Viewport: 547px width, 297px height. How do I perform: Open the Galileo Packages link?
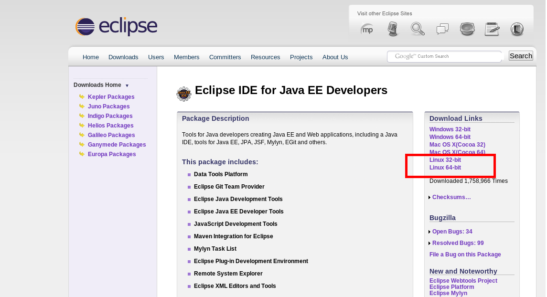coord(111,135)
